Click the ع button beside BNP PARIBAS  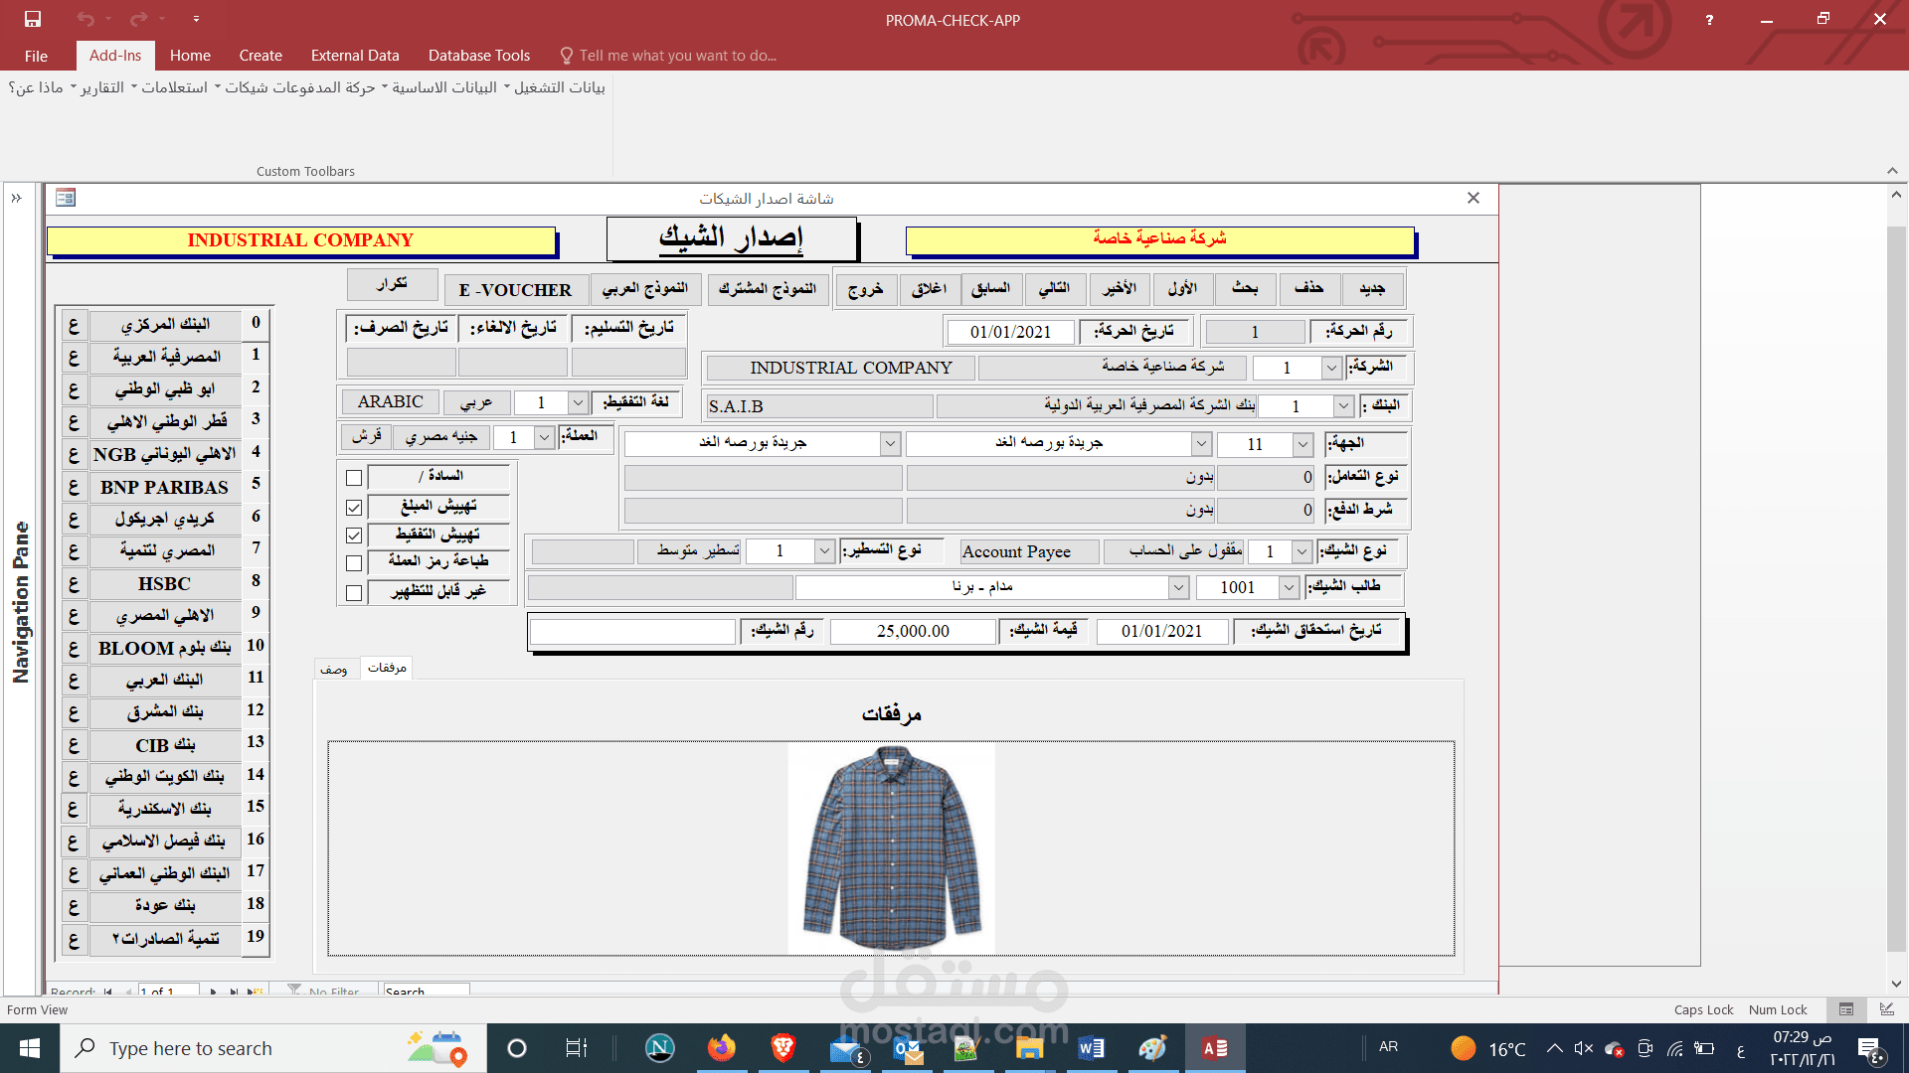[74, 487]
